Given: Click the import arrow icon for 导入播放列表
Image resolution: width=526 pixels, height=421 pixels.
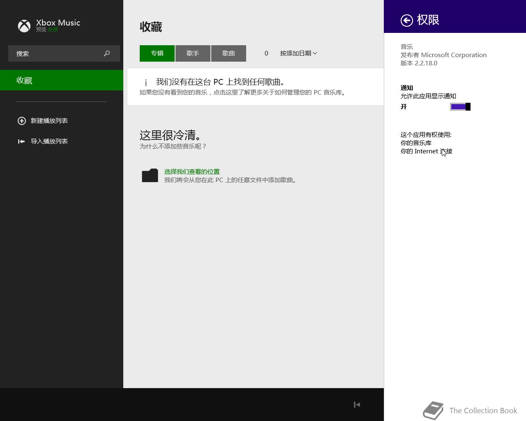Looking at the screenshot, I should pos(21,141).
